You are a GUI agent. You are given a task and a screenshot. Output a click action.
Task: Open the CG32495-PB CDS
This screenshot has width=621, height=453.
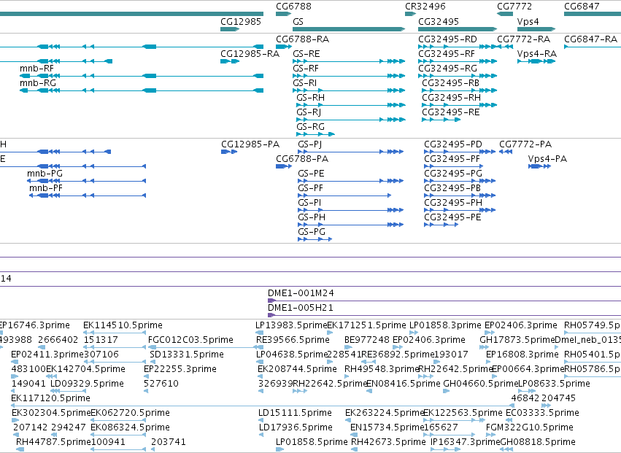[460, 195]
